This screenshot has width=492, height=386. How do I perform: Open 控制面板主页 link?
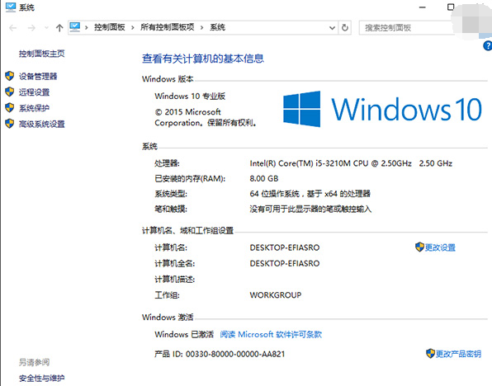pyautogui.click(x=42, y=54)
